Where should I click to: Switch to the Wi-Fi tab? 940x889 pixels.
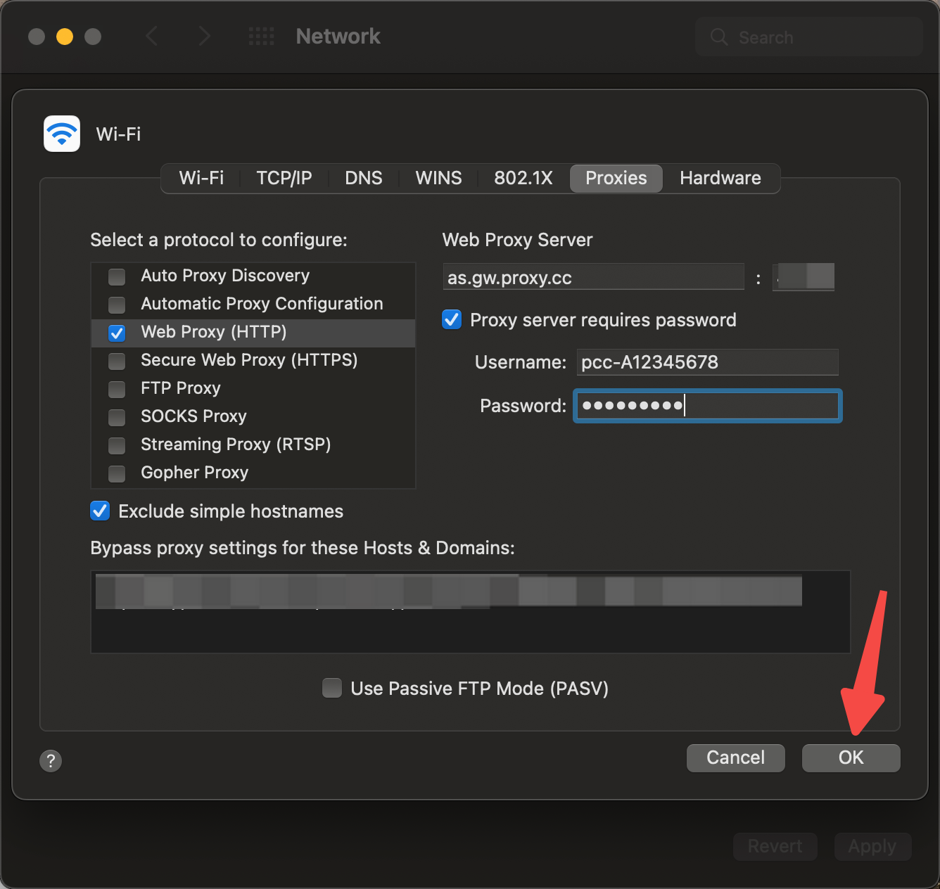click(x=201, y=178)
